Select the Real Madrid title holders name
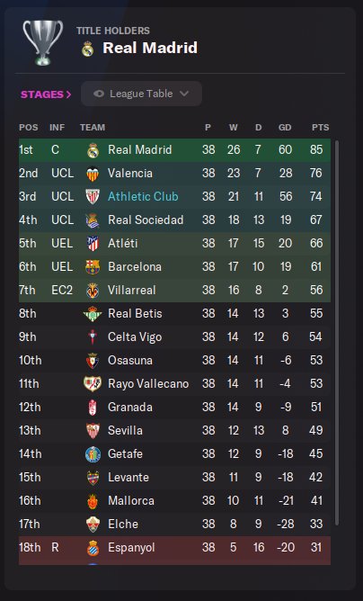 (x=150, y=49)
